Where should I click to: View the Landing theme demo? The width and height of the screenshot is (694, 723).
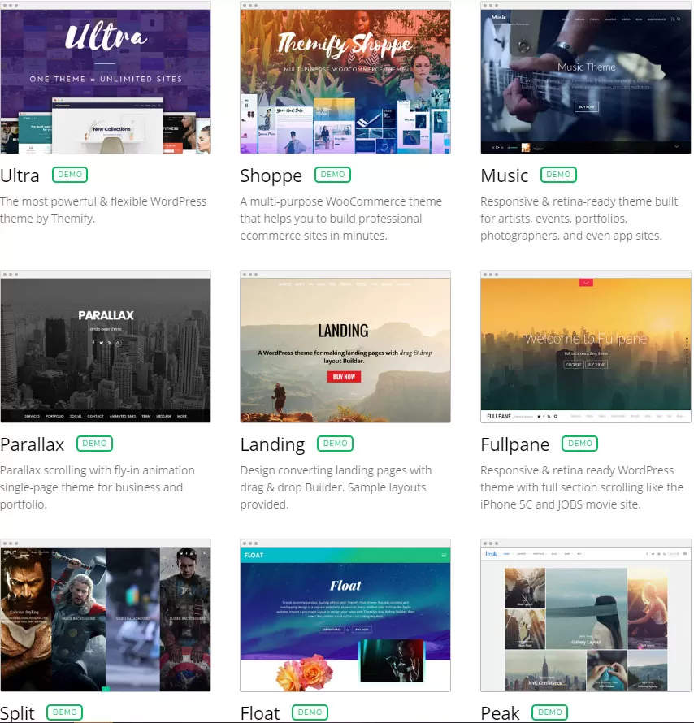tap(335, 444)
